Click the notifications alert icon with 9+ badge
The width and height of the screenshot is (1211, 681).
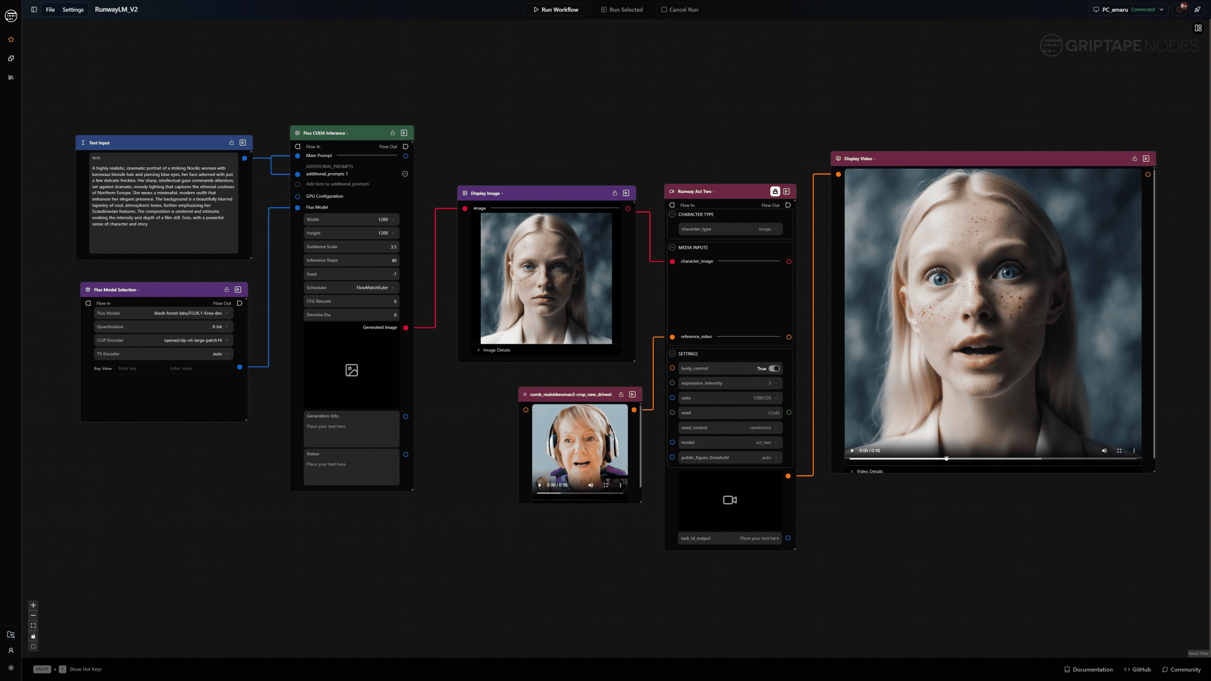(x=1179, y=9)
